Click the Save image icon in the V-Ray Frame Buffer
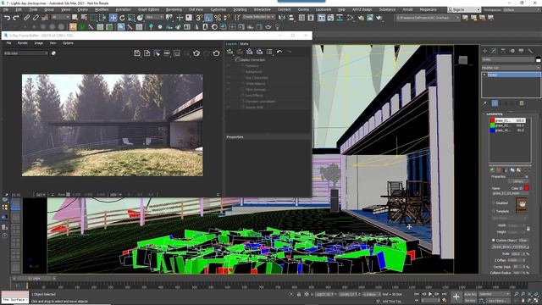Screen dimensions: 542x305 tap(137, 53)
